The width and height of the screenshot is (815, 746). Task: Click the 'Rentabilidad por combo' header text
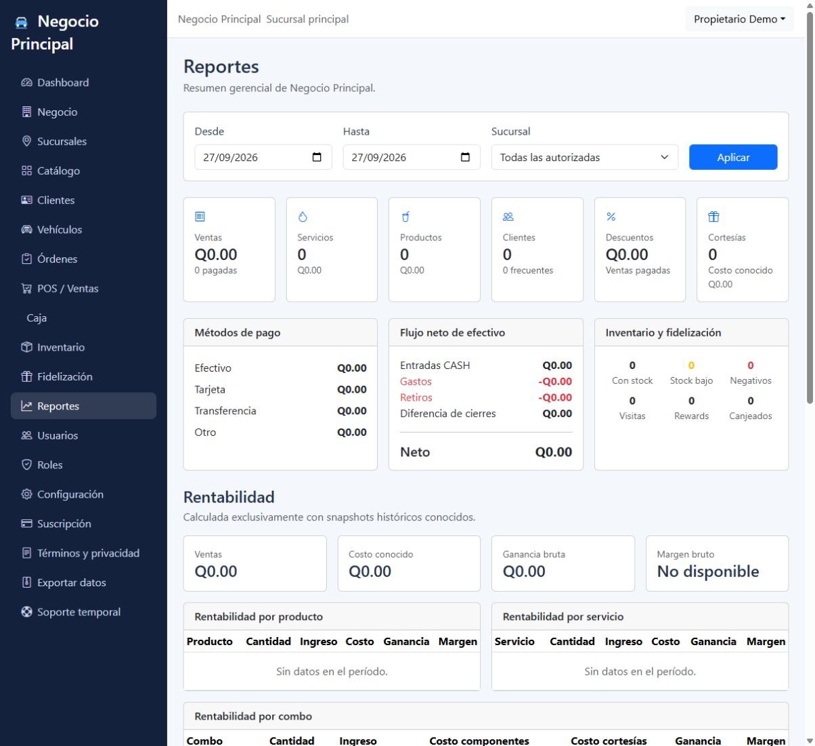pos(253,716)
